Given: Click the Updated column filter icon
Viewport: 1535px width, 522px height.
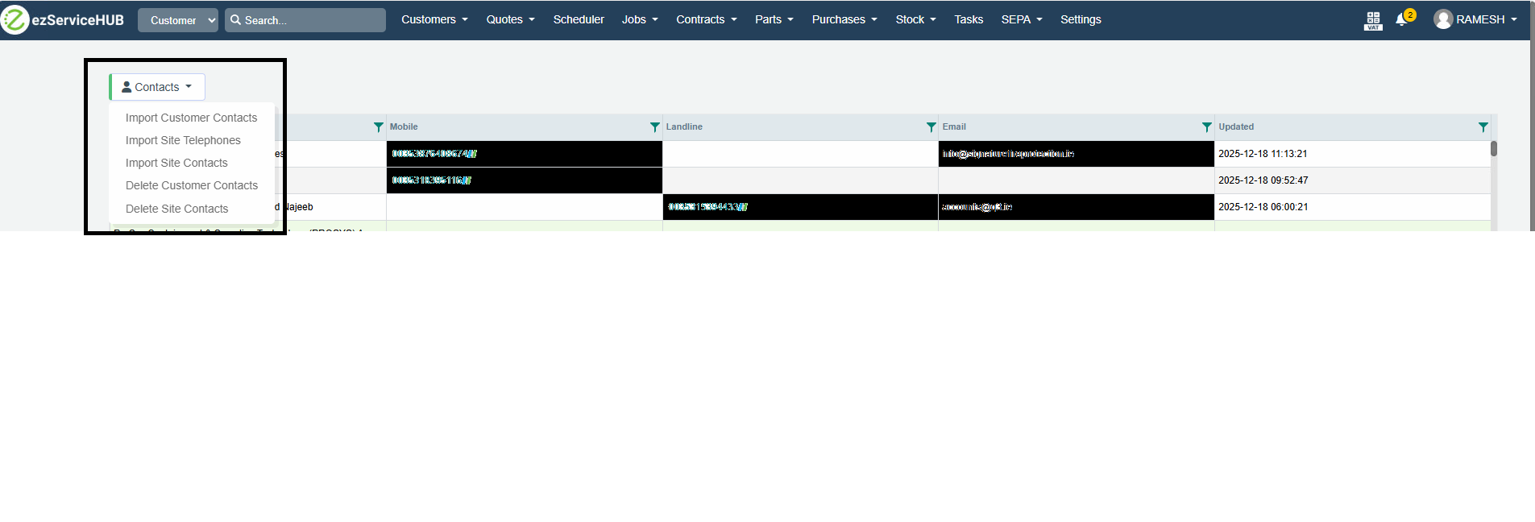Looking at the screenshot, I should 1483,127.
